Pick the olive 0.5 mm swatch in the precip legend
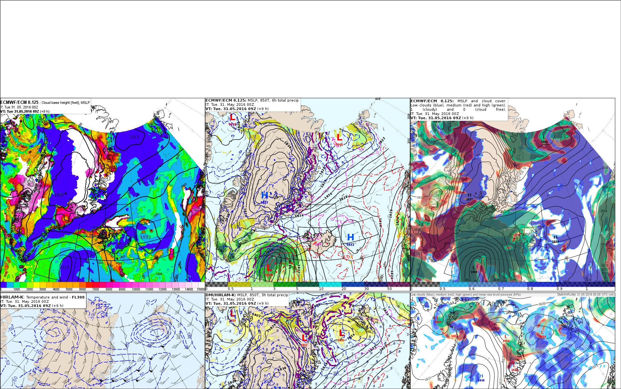Viewport: 621px width, 389px height. point(240,284)
